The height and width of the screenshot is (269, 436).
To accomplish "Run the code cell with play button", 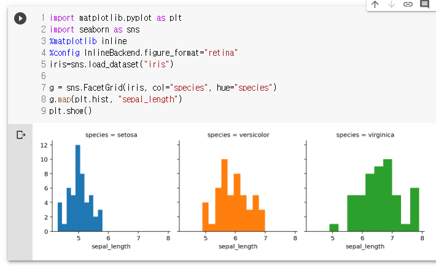I will 20,18.
